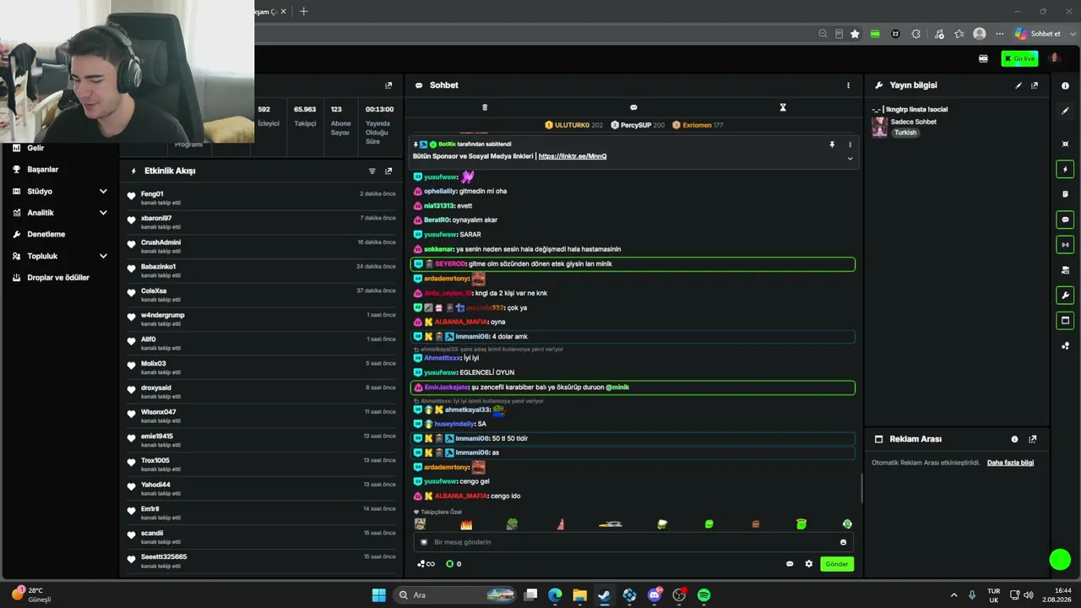Click the green Kick coin balance
This screenshot has width=1081, height=608.
click(454, 564)
